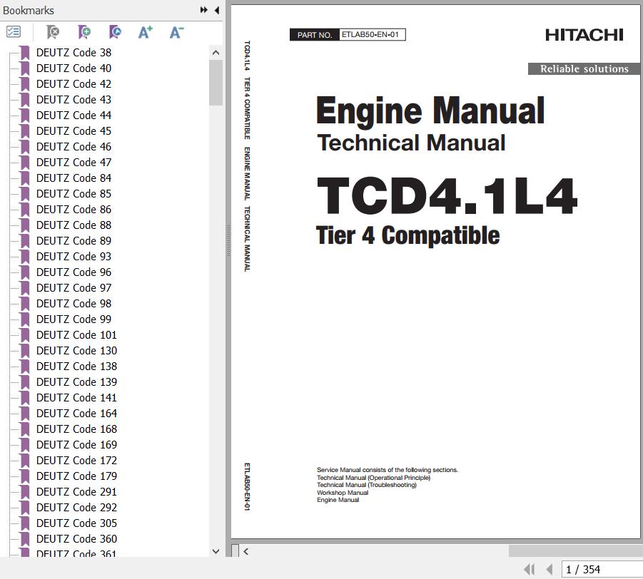
Task: Go to DEUTZ Code 47 bookmark
Action: click(74, 163)
